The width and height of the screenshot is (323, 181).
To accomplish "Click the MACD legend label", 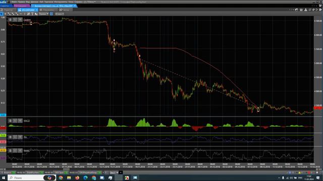I will [x=27, y=121].
